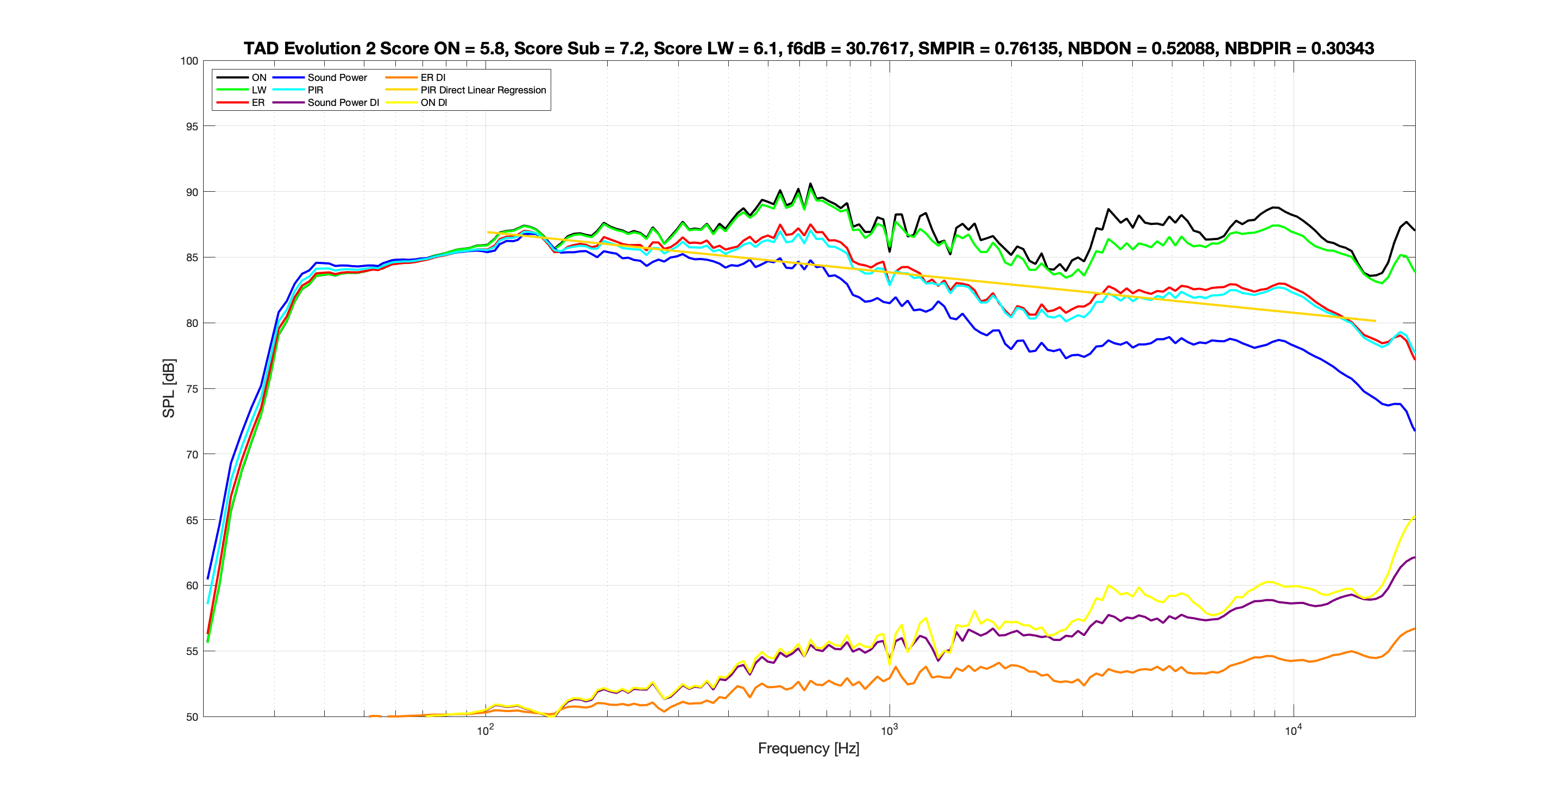Select the PIR legend entry
The image size is (1564, 805).
(298, 90)
